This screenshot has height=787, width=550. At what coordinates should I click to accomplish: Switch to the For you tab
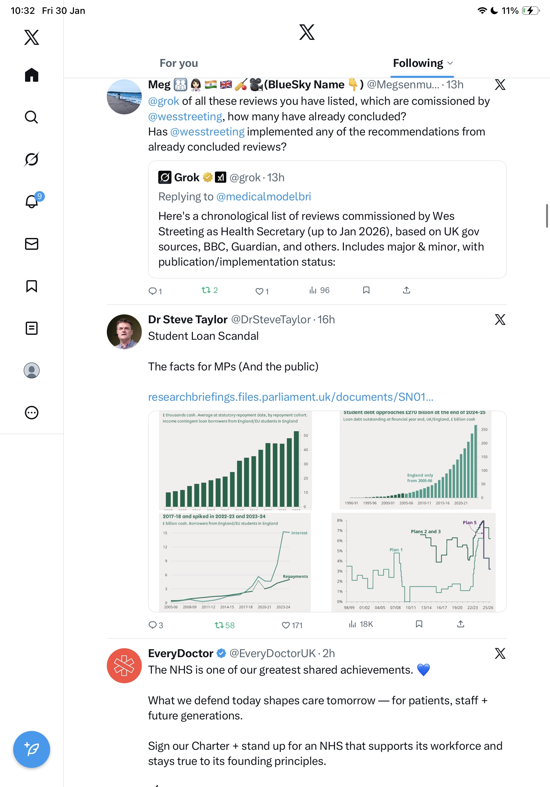point(179,63)
